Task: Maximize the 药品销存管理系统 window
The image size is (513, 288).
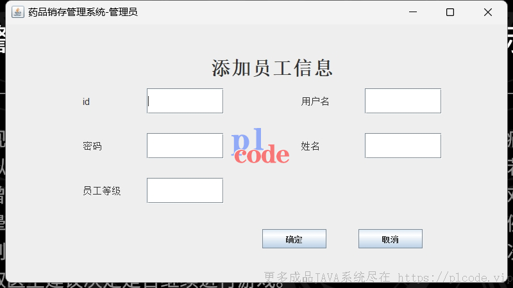Action: (450, 12)
